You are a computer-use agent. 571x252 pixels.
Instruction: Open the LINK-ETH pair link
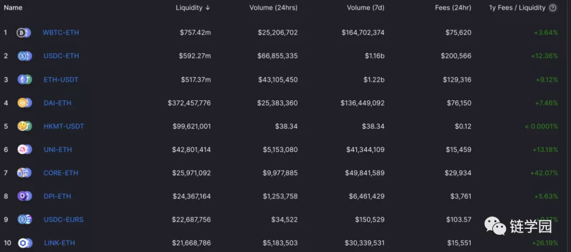(x=59, y=243)
